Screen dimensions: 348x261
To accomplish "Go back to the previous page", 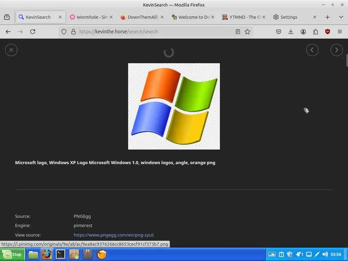I will click(8, 32).
